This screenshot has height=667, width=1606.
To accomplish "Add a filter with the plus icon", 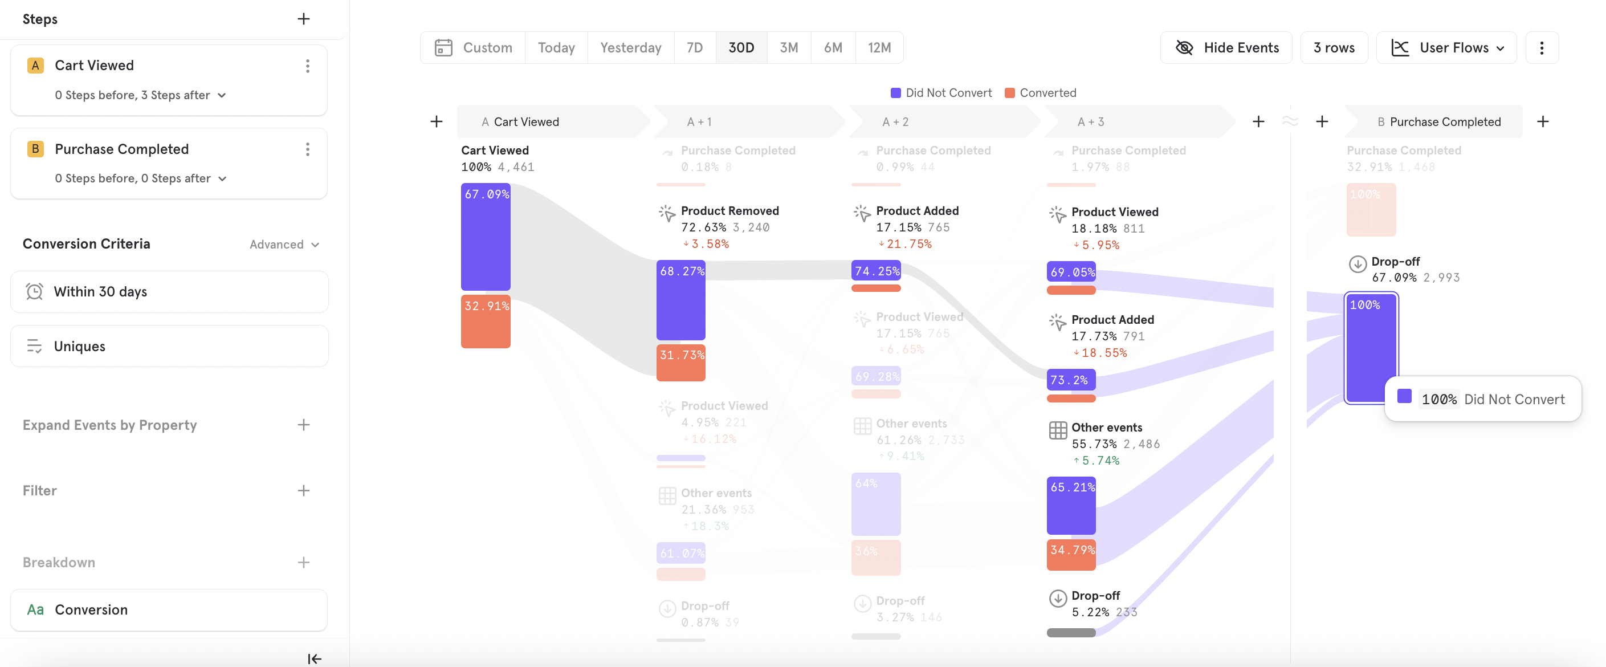I will tap(303, 491).
